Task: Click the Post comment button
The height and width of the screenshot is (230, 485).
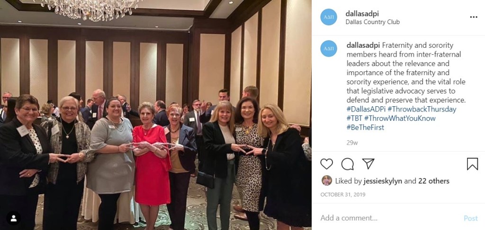Action: pos(470,218)
